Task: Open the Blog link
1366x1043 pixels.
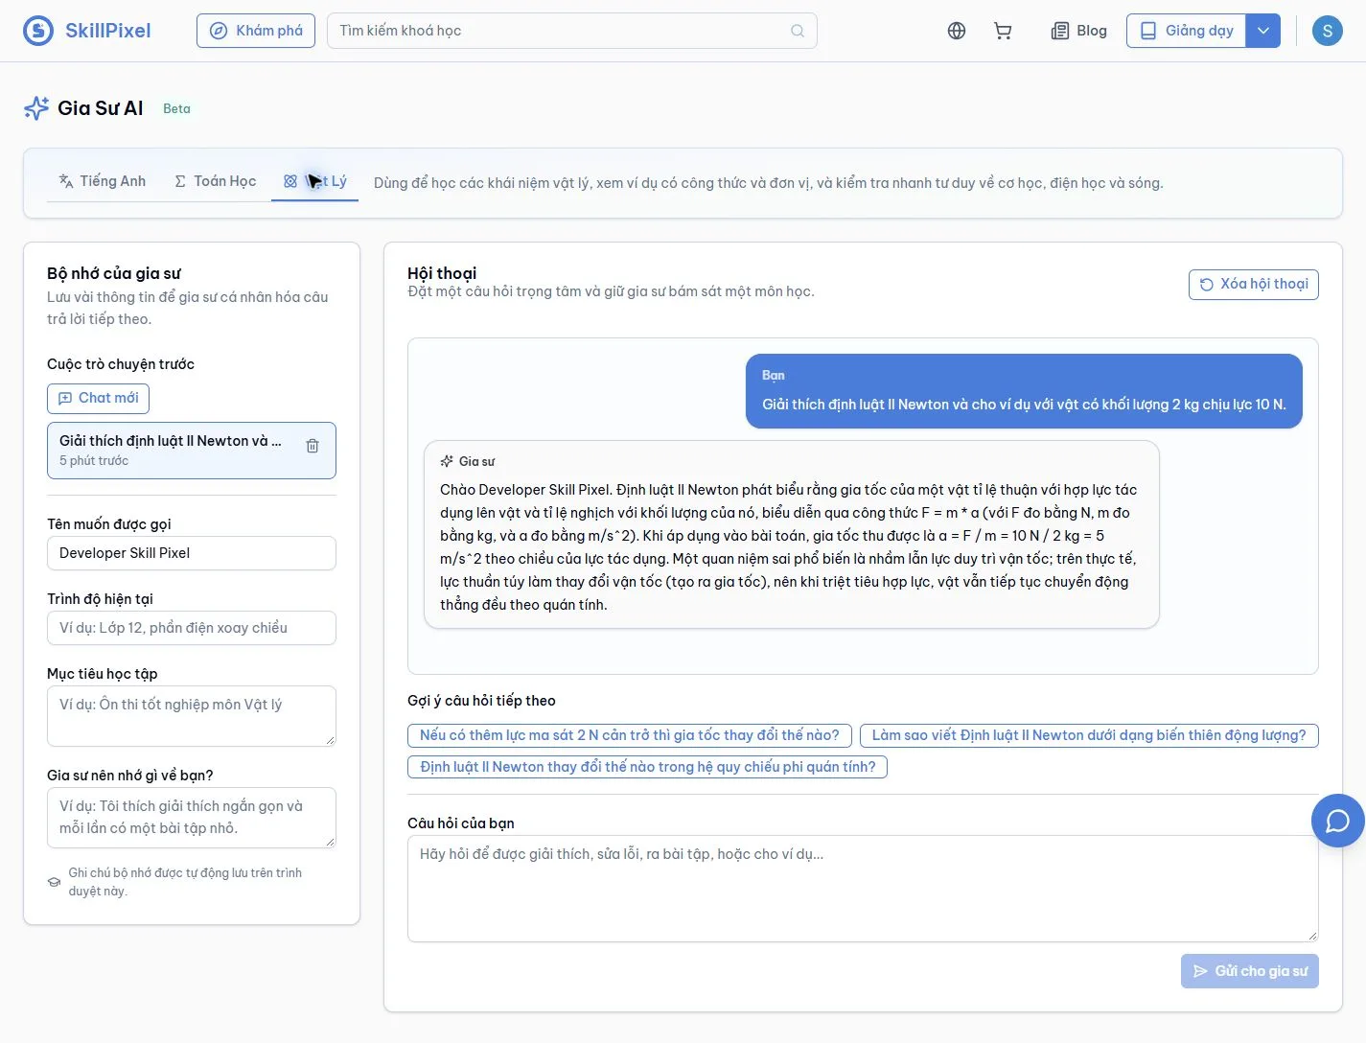Action: pos(1079,31)
